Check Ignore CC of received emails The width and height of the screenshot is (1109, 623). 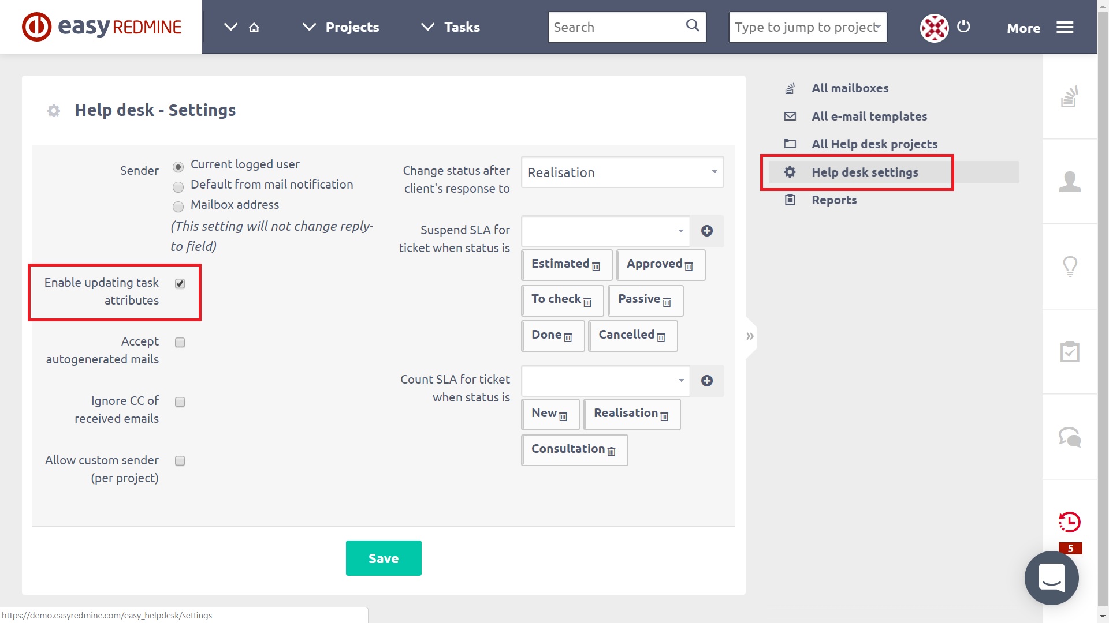[x=180, y=401]
